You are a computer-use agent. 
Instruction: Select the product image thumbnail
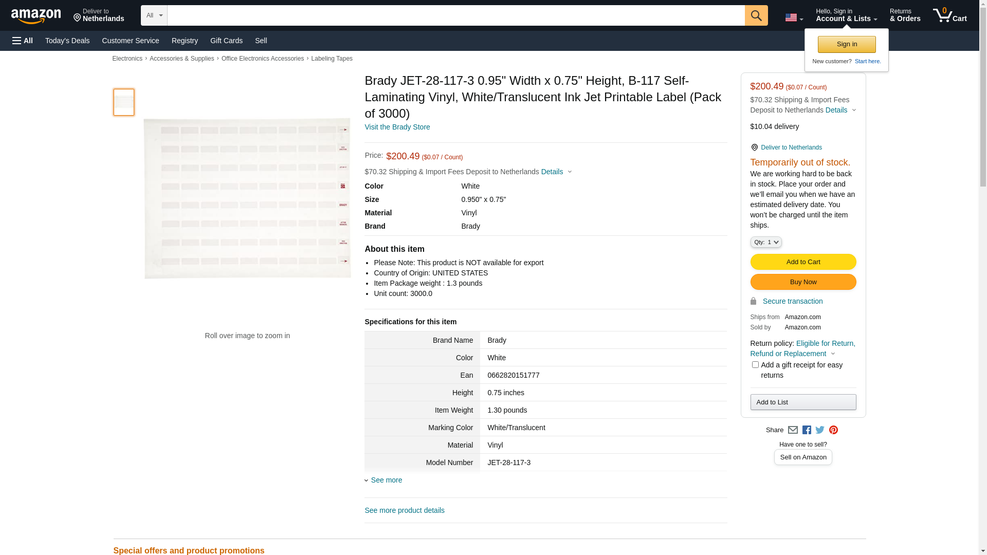pyautogui.click(x=124, y=102)
